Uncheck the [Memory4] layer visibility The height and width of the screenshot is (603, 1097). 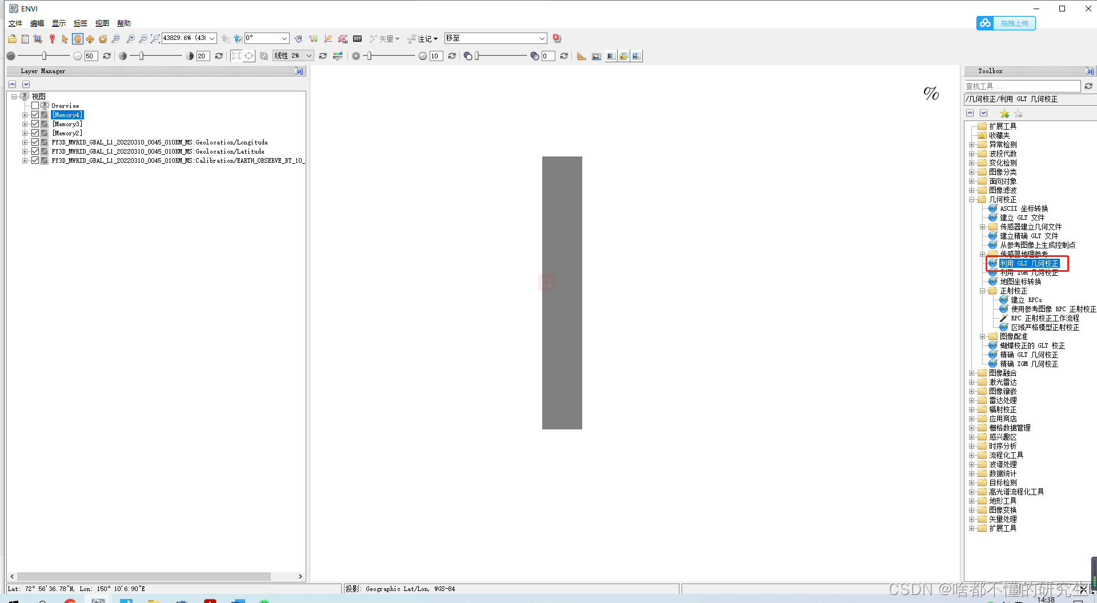point(35,115)
